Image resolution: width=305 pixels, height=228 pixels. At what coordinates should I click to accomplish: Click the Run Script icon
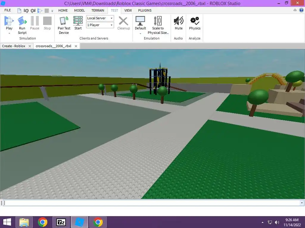click(22, 21)
